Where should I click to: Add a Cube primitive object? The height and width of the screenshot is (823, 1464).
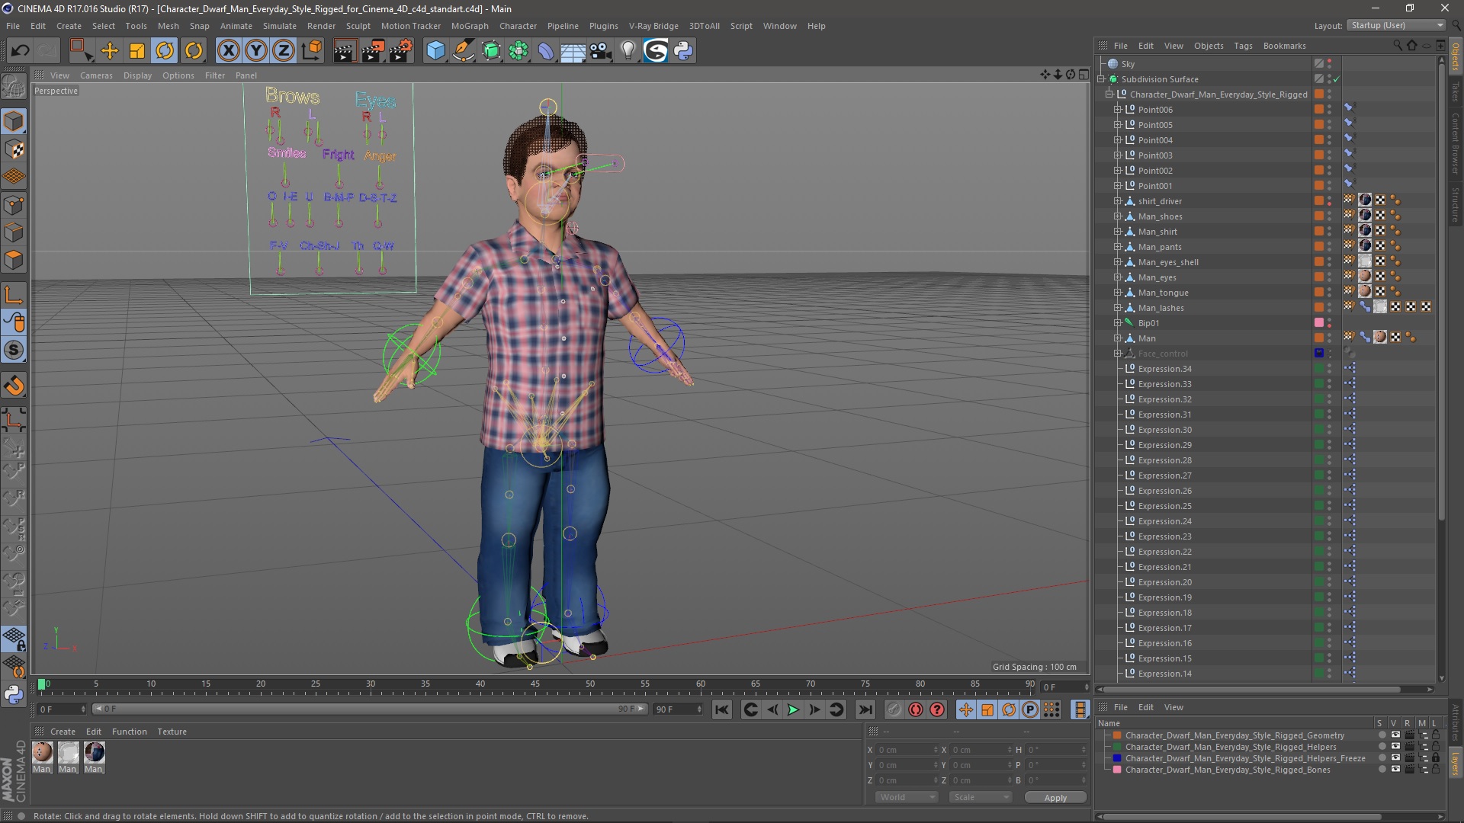tap(435, 51)
